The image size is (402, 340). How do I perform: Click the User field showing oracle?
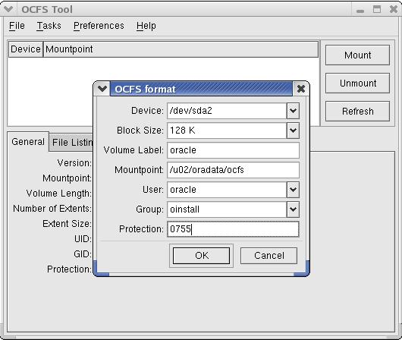point(227,190)
